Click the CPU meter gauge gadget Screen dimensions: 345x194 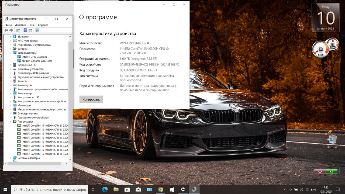(x=320, y=49)
